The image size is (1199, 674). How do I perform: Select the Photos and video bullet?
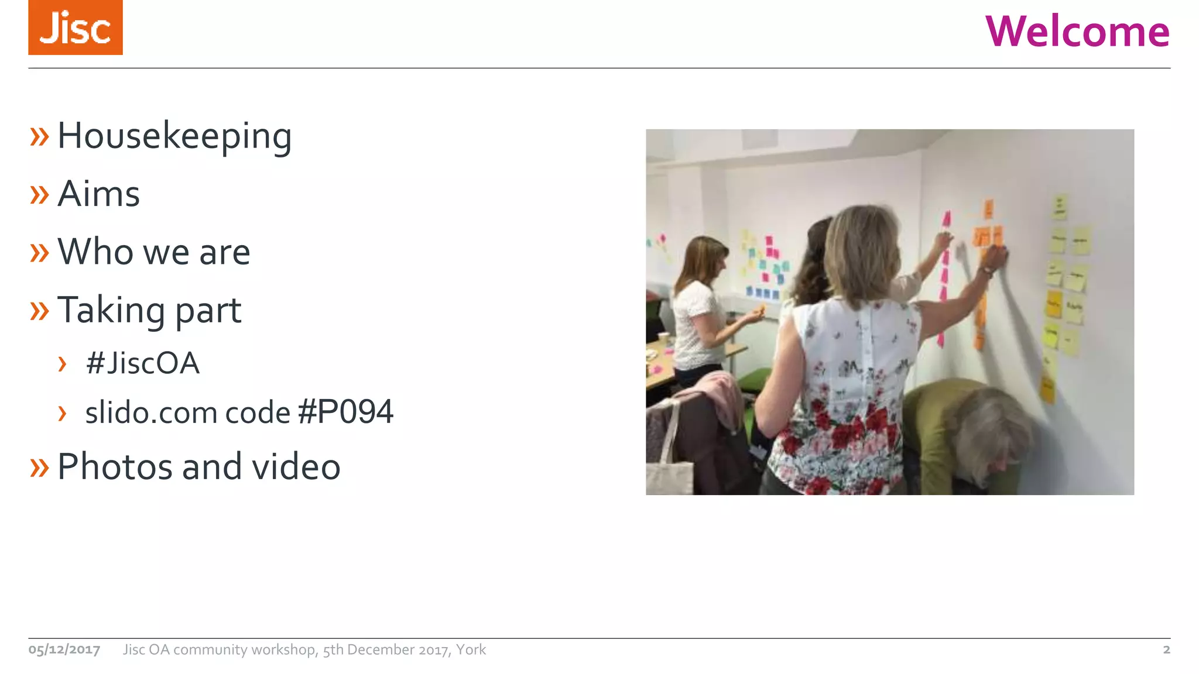click(x=198, y=466)
